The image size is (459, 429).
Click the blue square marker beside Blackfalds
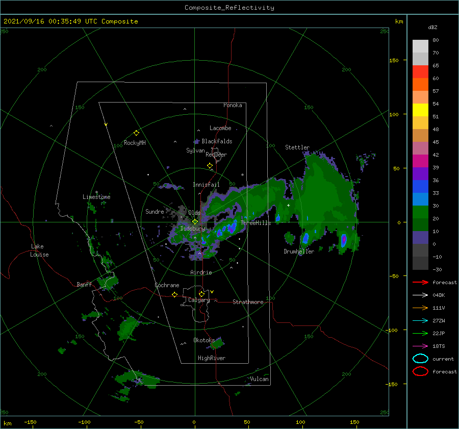click(197, 142)
